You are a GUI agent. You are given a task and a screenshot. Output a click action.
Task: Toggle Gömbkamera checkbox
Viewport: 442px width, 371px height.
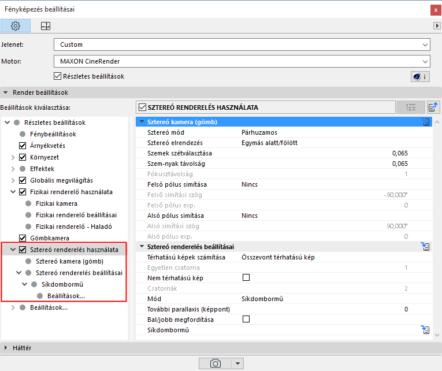[23, 238]
